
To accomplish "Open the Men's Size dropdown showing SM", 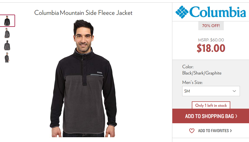I will 211,91.
